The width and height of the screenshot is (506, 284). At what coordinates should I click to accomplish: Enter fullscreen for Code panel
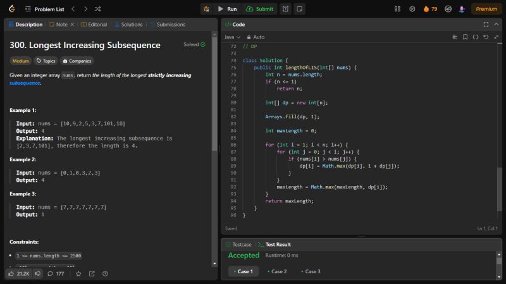[486, 25]
